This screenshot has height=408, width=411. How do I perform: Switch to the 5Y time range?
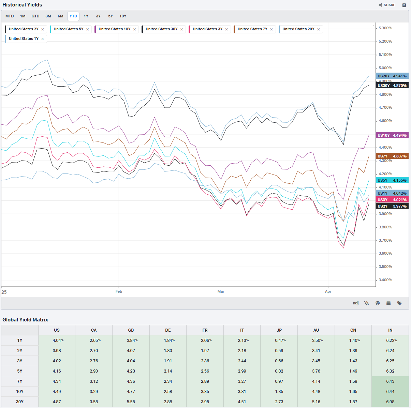pyautogui.click(x=111, y=16)
